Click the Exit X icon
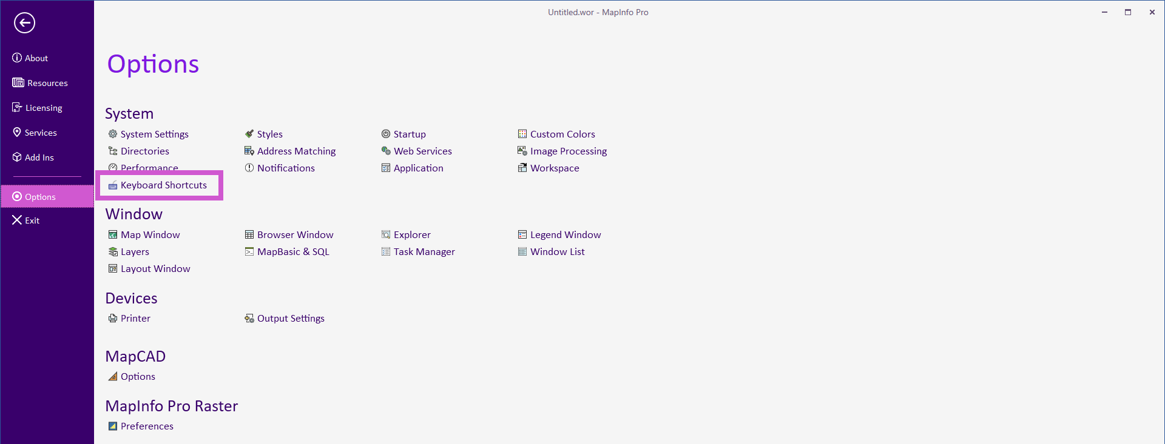 coord(17,220)
